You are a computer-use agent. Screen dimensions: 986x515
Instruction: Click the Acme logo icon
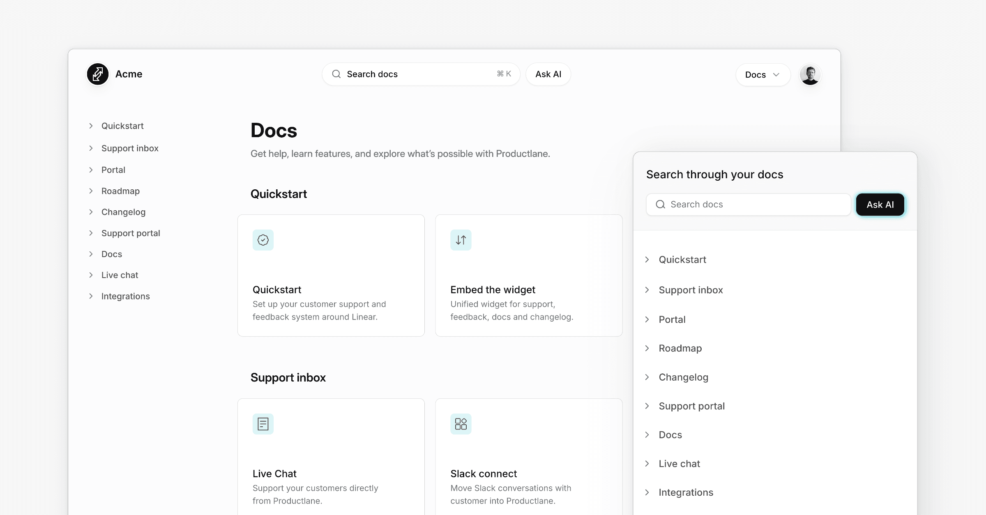click(x=98, y=74)
